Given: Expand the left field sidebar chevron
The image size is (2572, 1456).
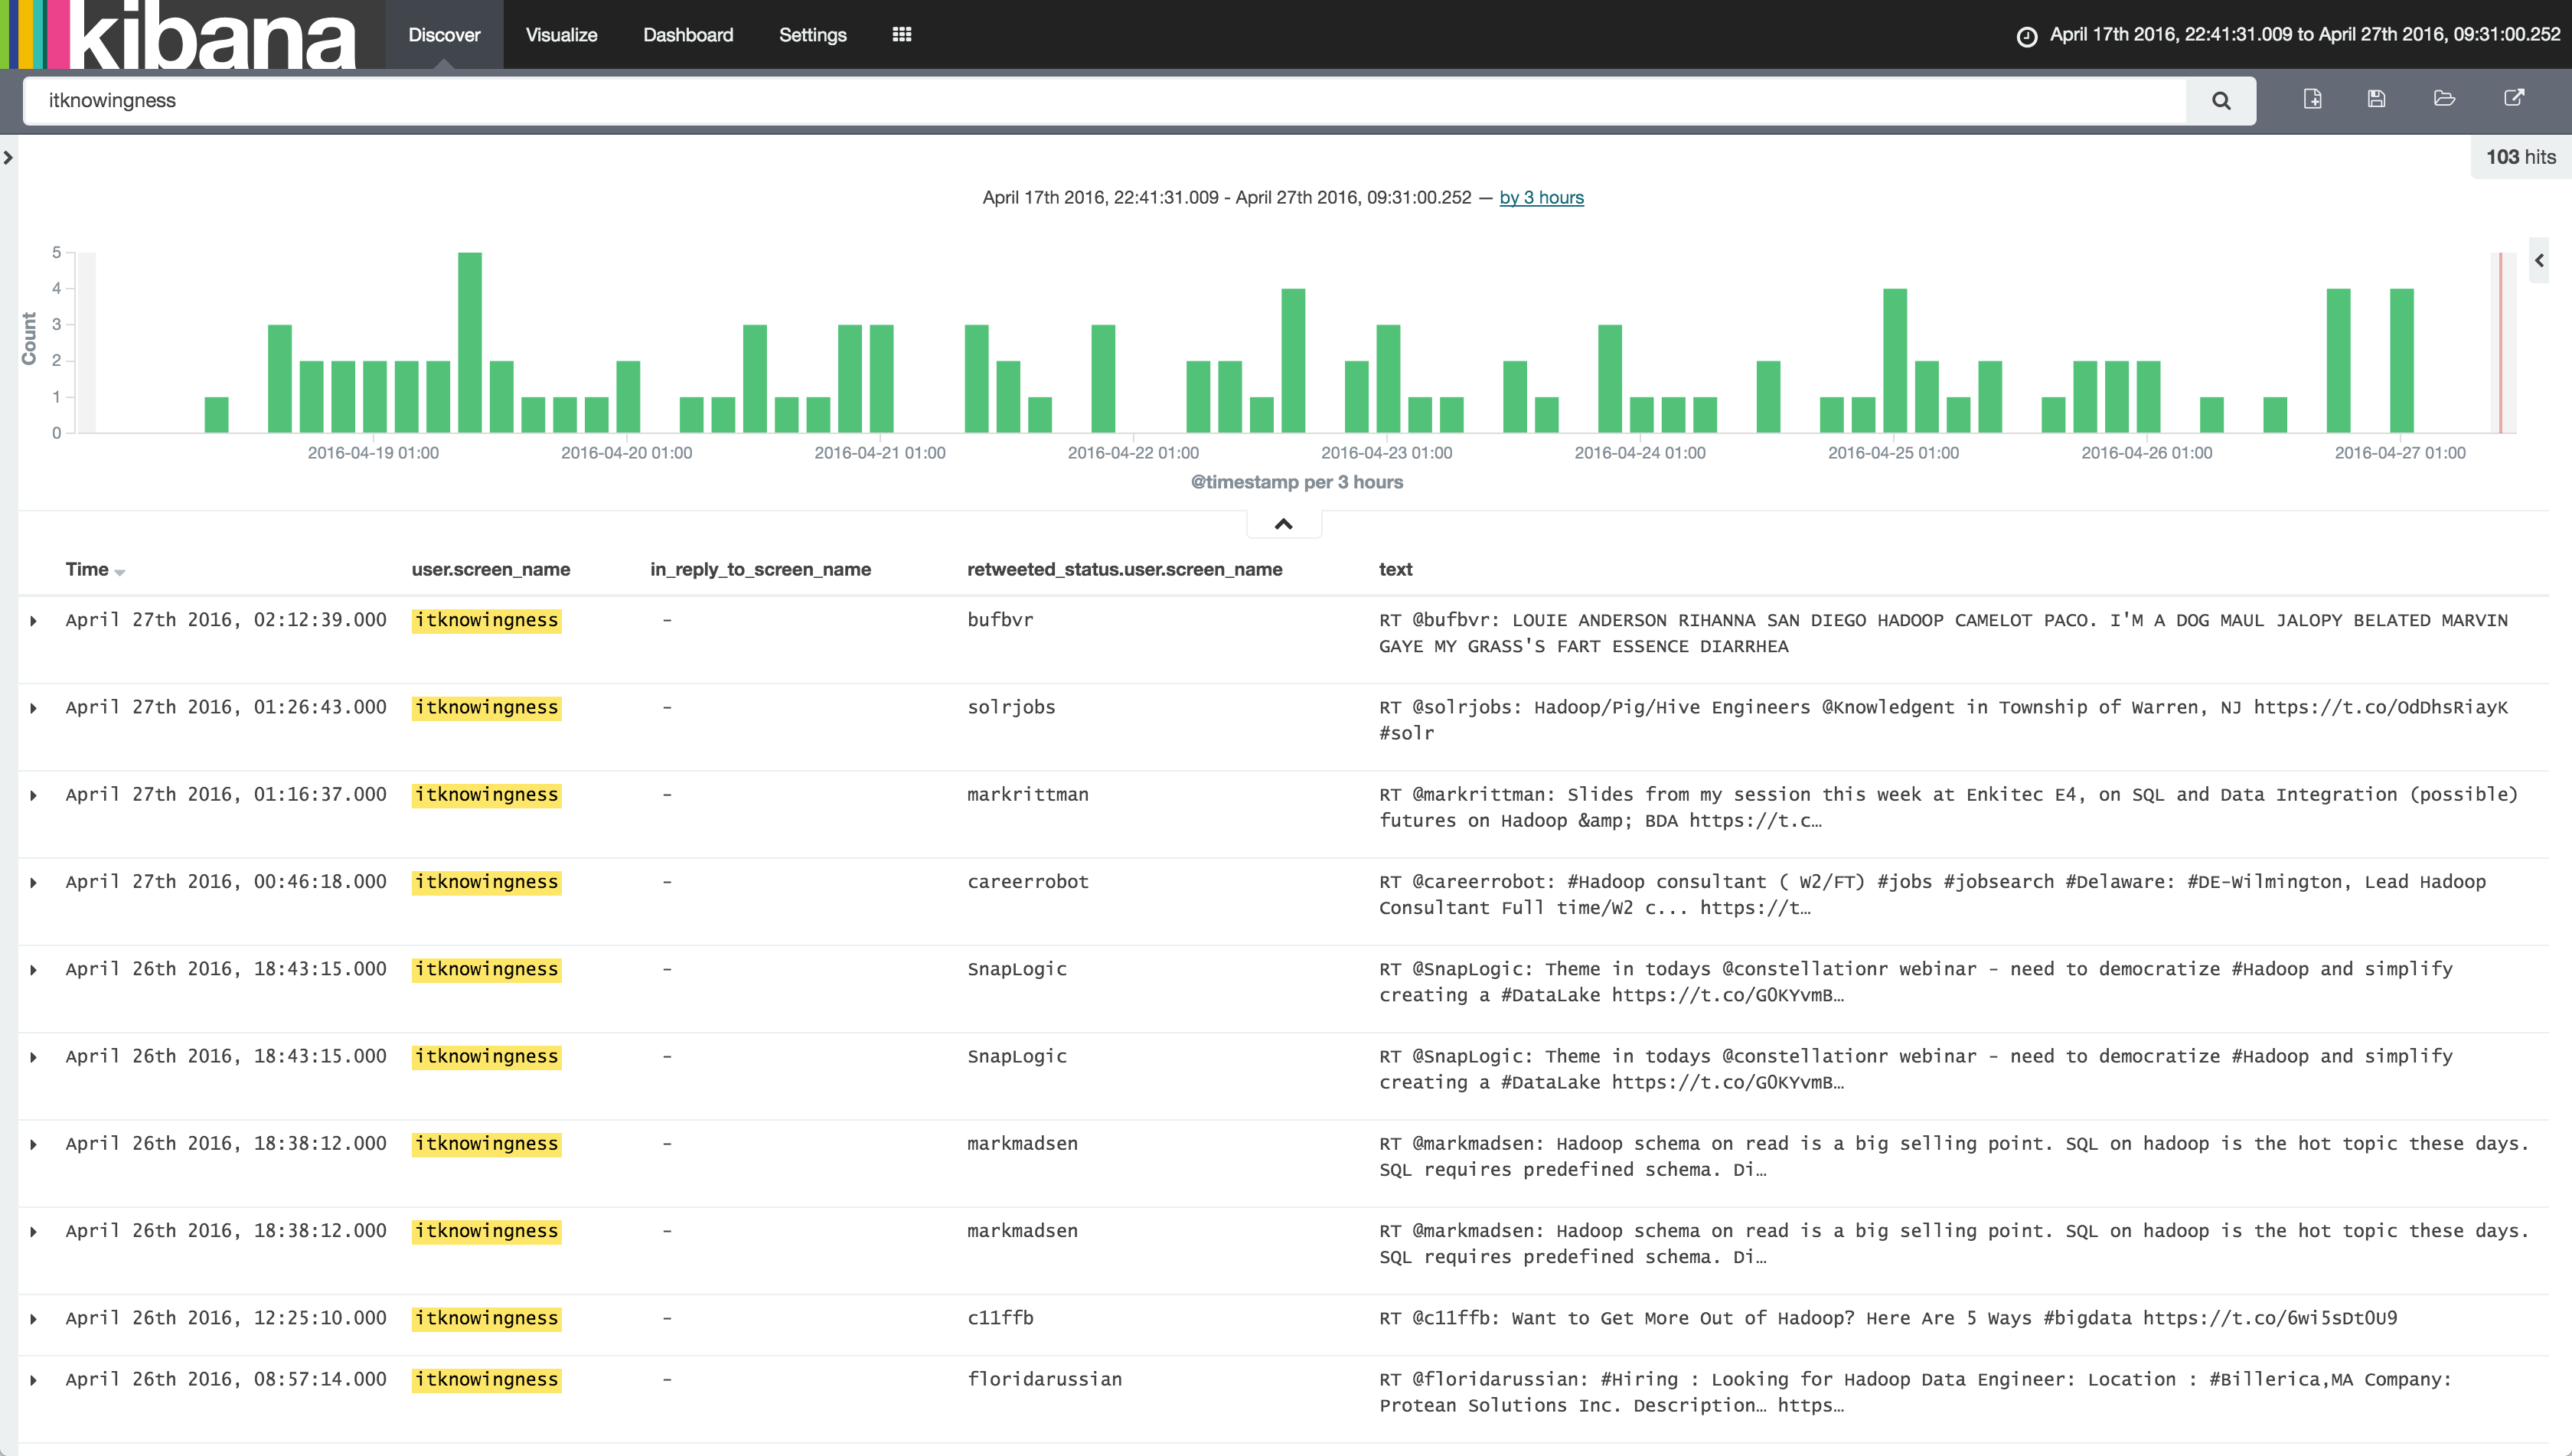Looking at the screenshot, I should (9, 157).
